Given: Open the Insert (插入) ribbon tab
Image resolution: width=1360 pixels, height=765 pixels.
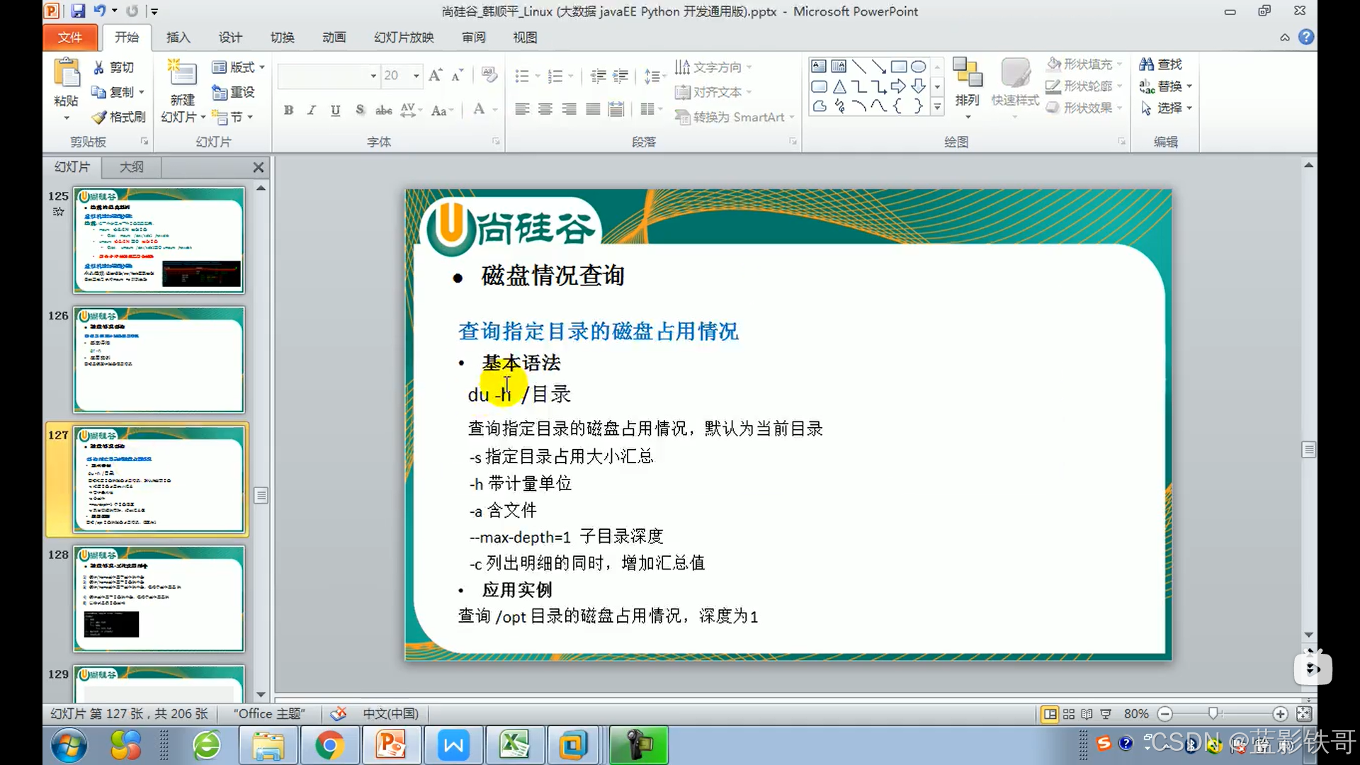Looking at the screenshot, I should tap(178, 38).
